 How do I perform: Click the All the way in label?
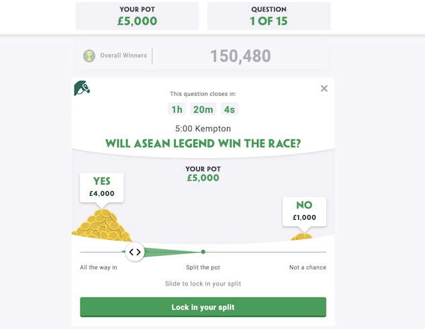pyautogui.click(x=99, y=267)
